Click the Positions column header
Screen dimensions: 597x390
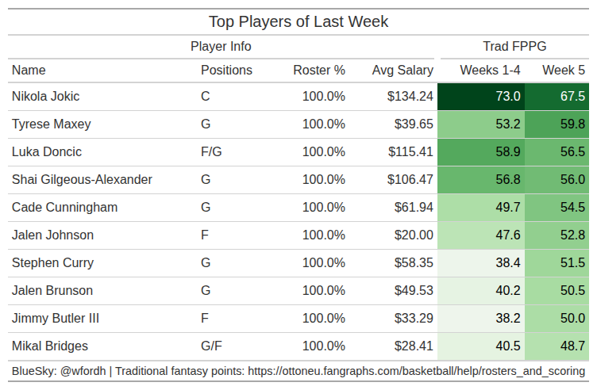tap(226, 71)
